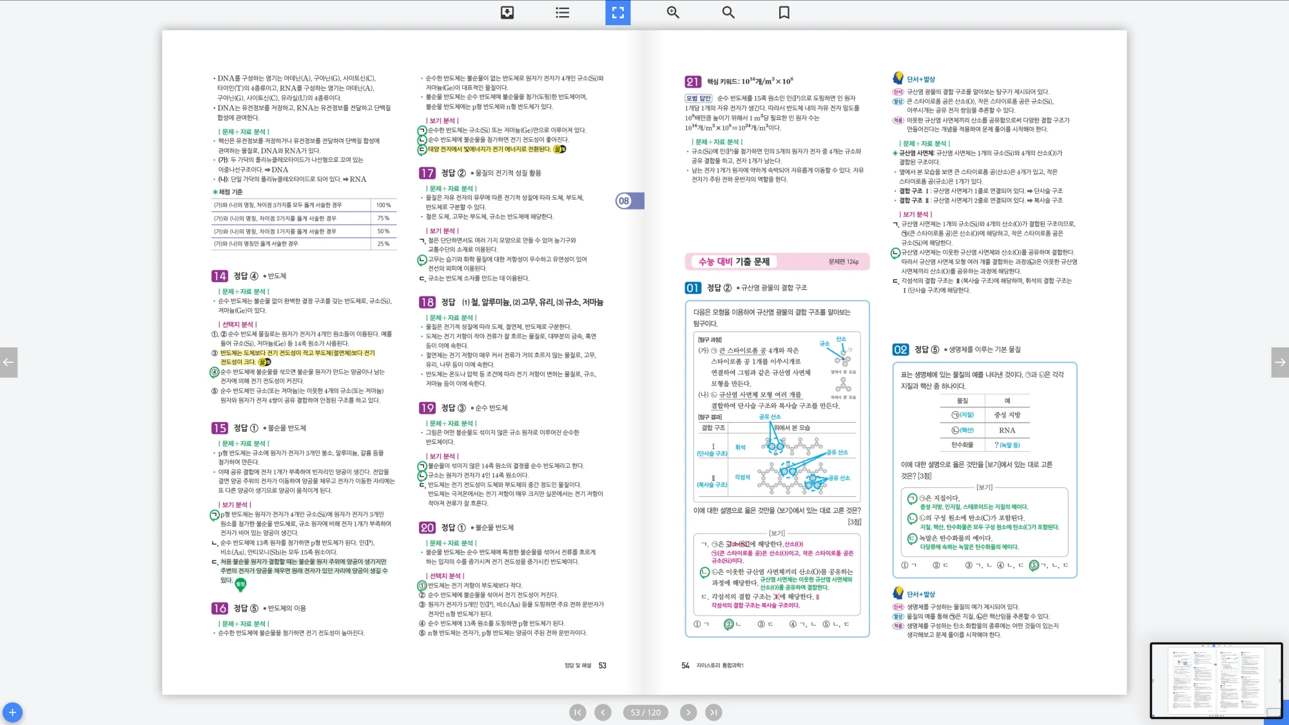This screenshot has height=725, width=1289.
Task: Open the search magnifier icon
Action: [728, 12]
